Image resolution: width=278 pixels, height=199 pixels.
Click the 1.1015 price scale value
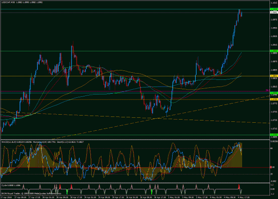(x=274, y=3)
